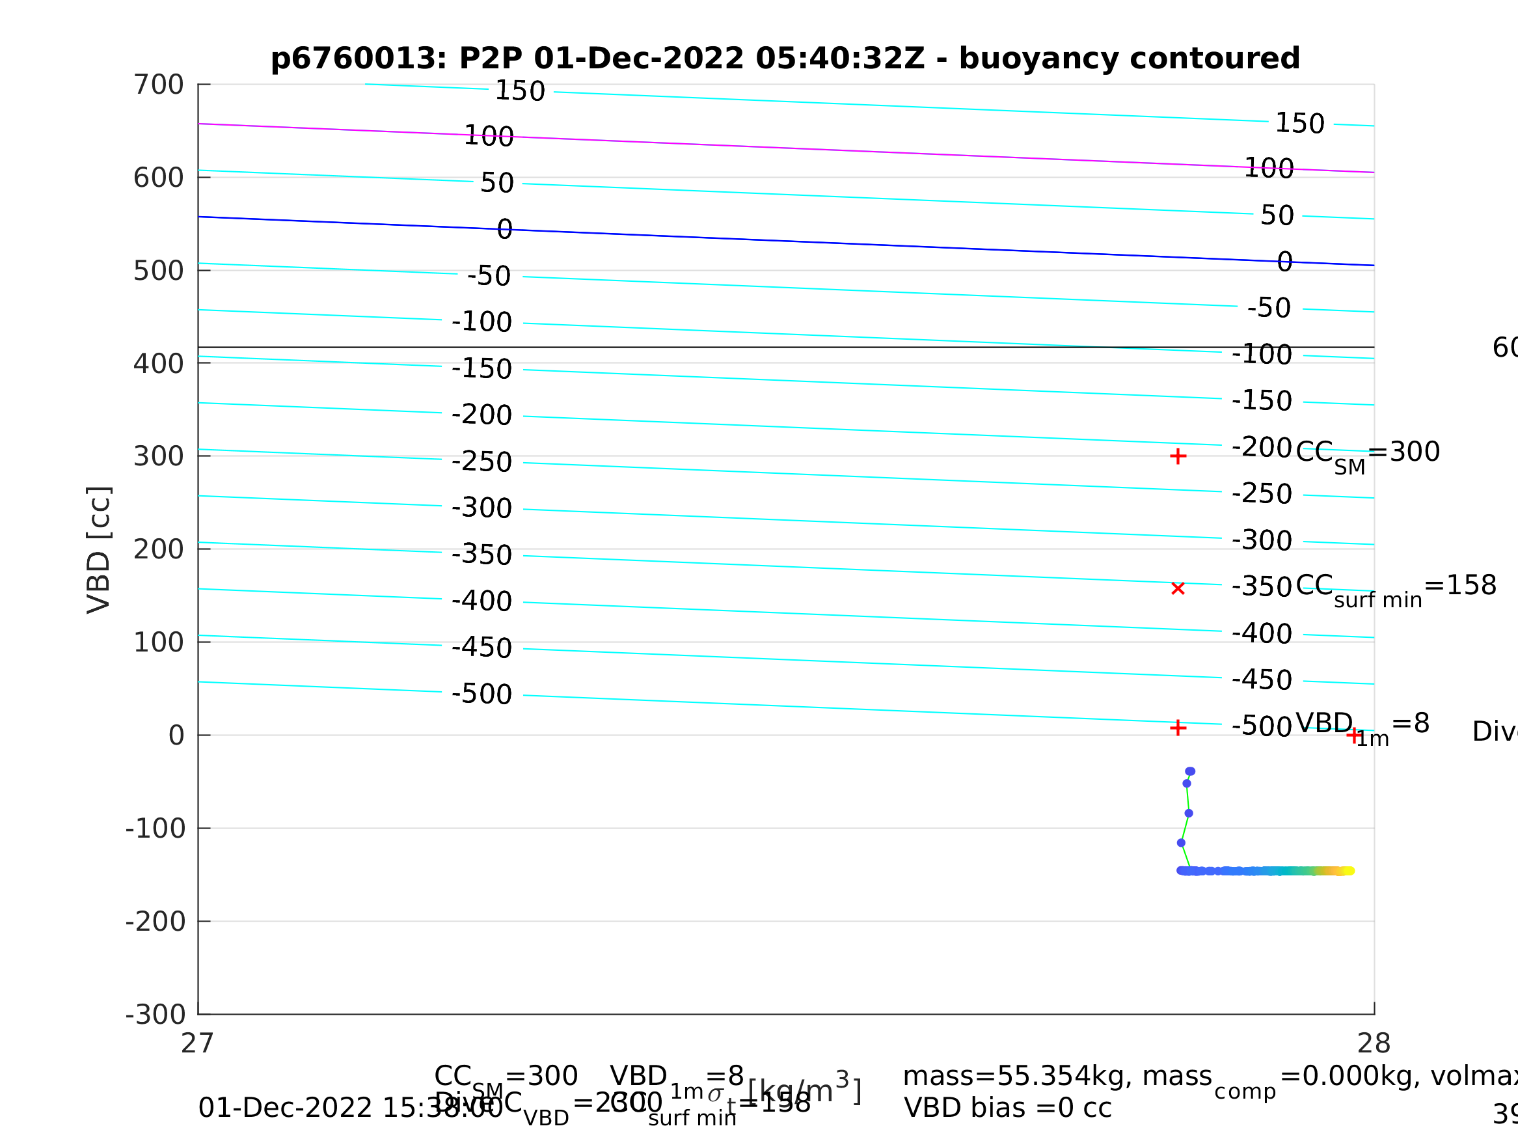Click the right-hand contour label -150
The width and height of the screenshot is (1518, 1139).
click(1262, 401)
